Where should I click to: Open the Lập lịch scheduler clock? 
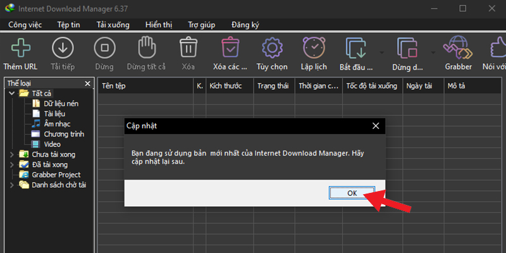[314, 47]
